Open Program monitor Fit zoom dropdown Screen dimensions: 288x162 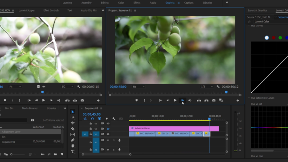point(139,87)
